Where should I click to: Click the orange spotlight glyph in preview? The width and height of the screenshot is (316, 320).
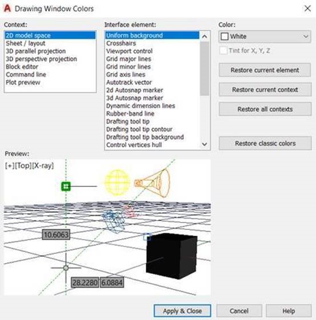(152, 183)
